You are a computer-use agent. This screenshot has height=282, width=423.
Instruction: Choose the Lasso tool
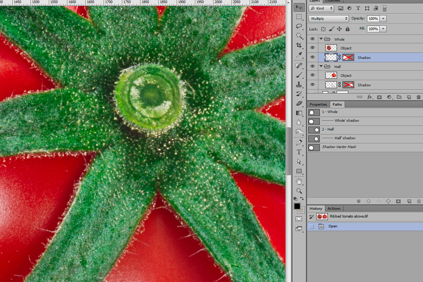[299, 26]
